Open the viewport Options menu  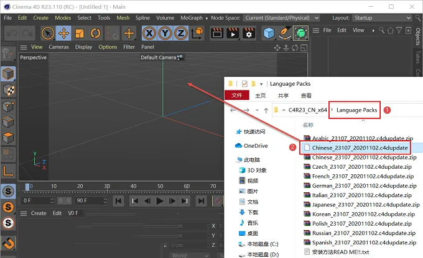[x=108, y=47]
